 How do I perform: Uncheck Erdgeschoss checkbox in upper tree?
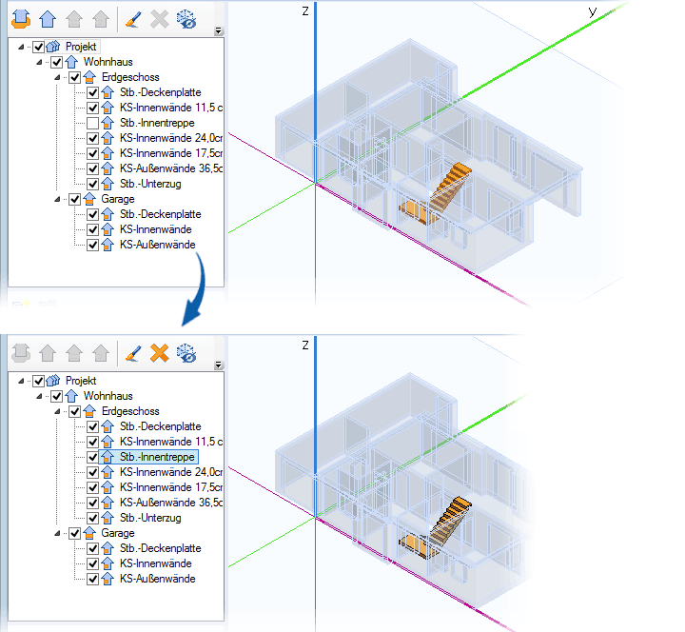pos(75,77)
